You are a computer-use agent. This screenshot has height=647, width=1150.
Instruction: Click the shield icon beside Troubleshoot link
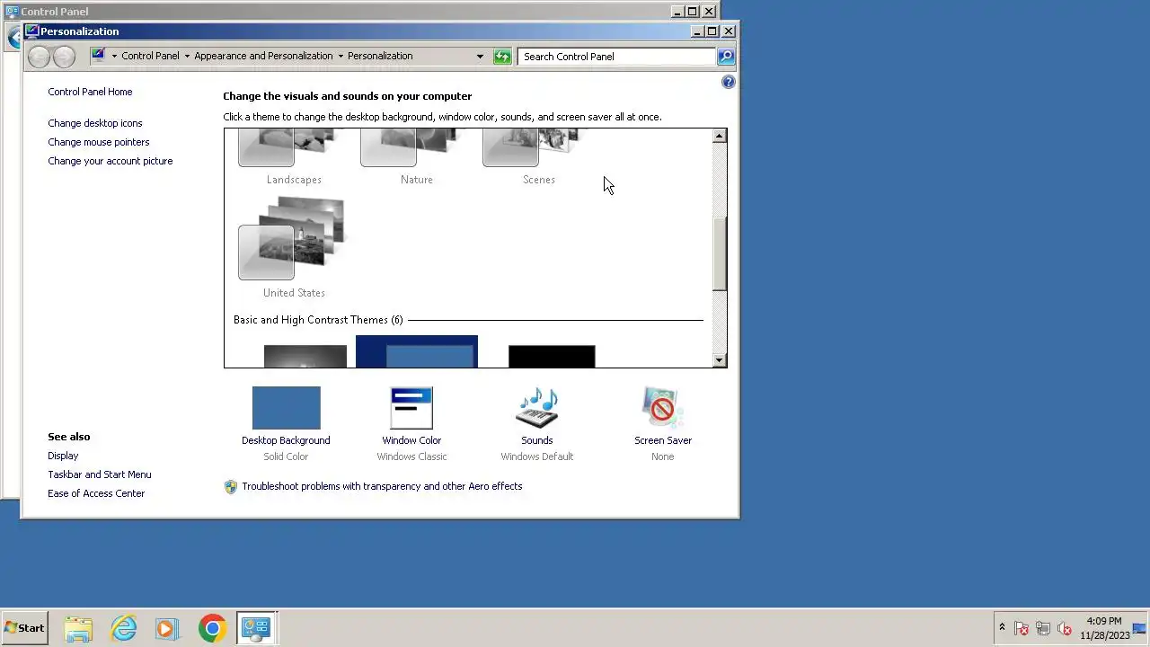tap(231, 487)
